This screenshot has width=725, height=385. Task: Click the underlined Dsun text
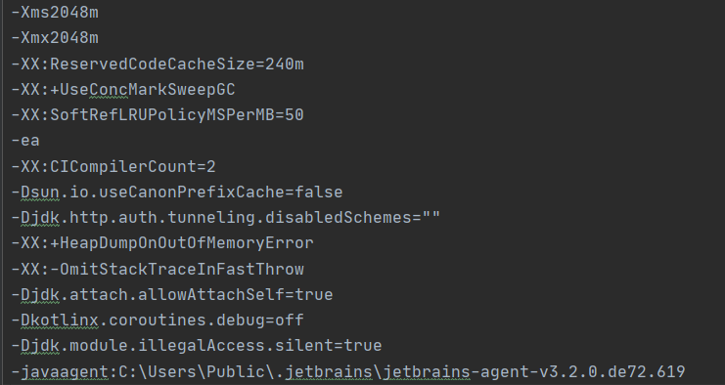tap(40, 192)
